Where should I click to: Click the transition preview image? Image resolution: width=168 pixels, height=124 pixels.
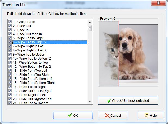pyautogui.click(x=128, y=54)
